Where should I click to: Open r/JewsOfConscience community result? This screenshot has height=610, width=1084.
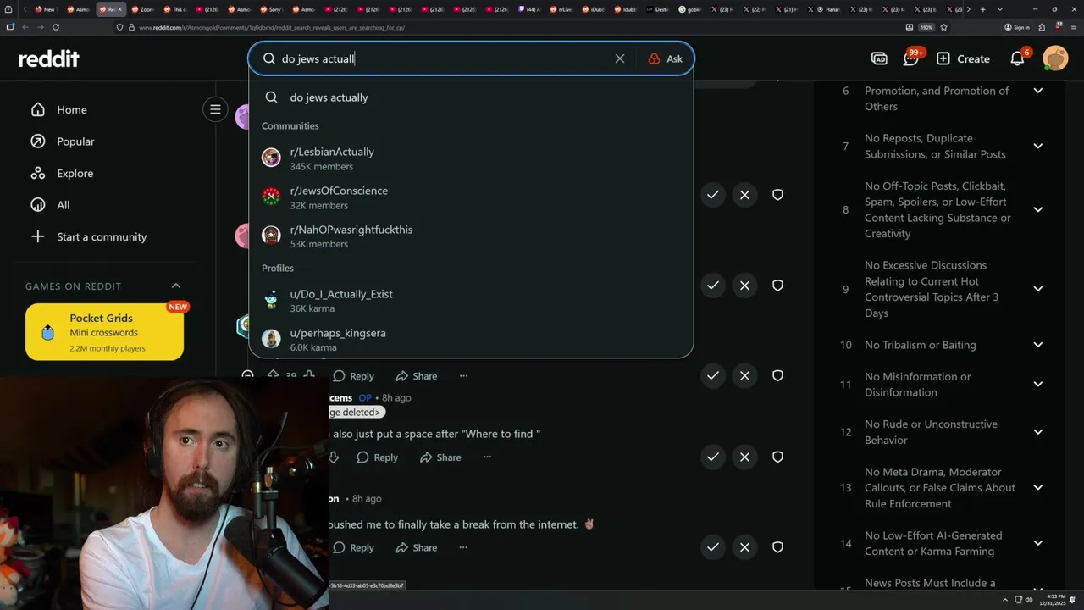(471, 197)
